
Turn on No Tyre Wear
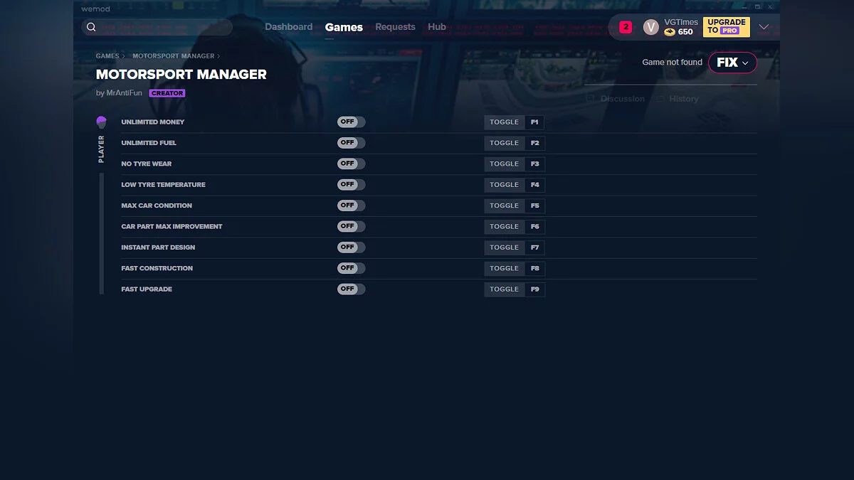point(351,164)
